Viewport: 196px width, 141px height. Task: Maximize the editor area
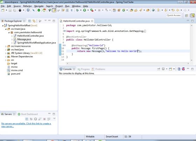pos(192,21)
